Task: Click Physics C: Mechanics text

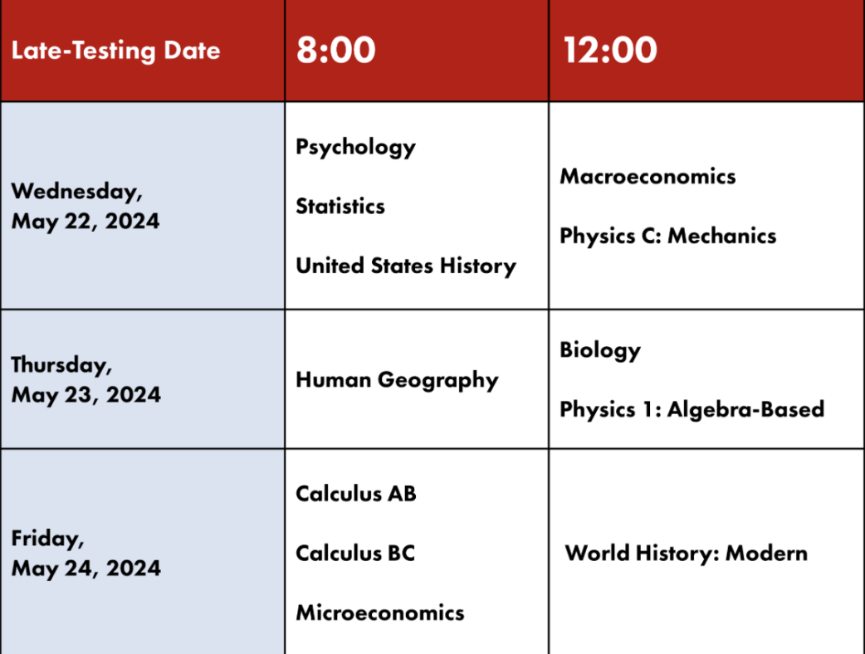Action: (668, 236)
